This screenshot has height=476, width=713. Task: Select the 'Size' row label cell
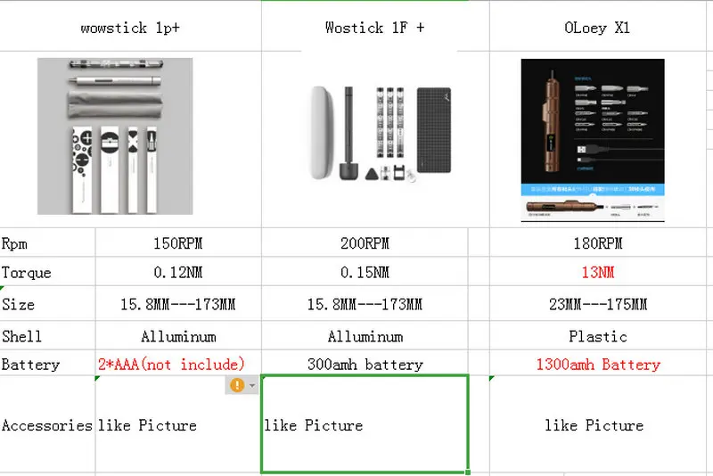[x=47, y=304]
